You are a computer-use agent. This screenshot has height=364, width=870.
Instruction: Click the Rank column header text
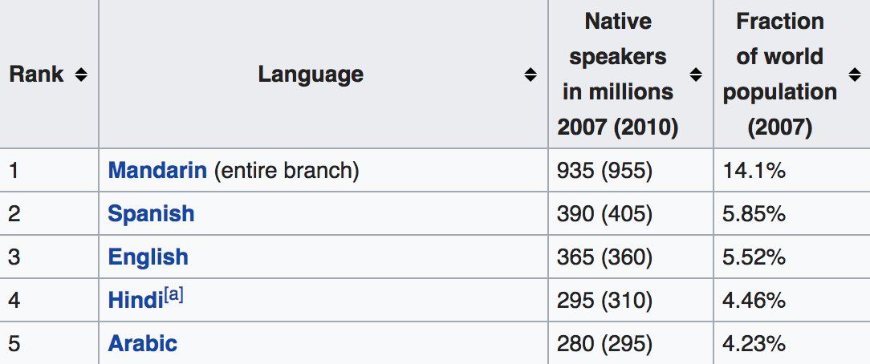[36, 75]
